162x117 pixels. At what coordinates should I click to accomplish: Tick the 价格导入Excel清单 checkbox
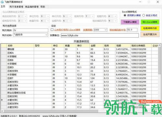coord(52,29)
